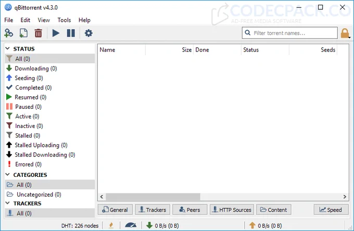Click the search magnifier icon
This screenshot has width=354, height=231.
tap(247, 33)
